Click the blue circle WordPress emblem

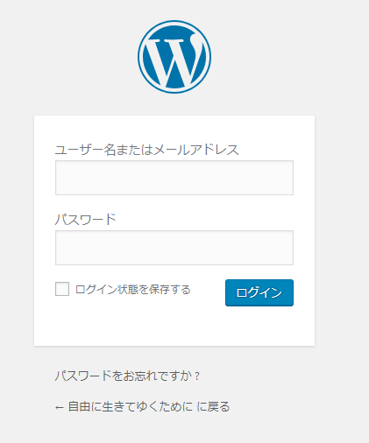point(174,57)
